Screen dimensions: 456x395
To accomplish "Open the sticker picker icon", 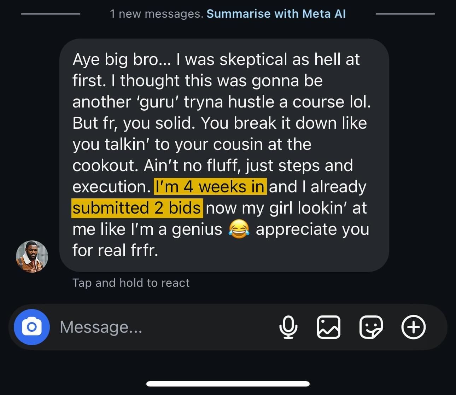I will tap(371, 327).
